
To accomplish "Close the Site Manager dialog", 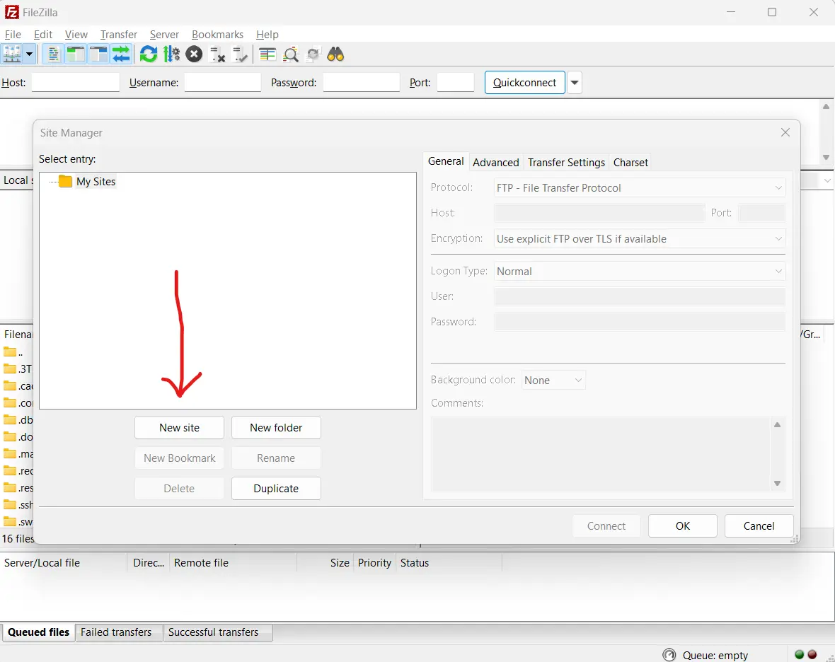I will pyautogui.click(x=785, y=132).
